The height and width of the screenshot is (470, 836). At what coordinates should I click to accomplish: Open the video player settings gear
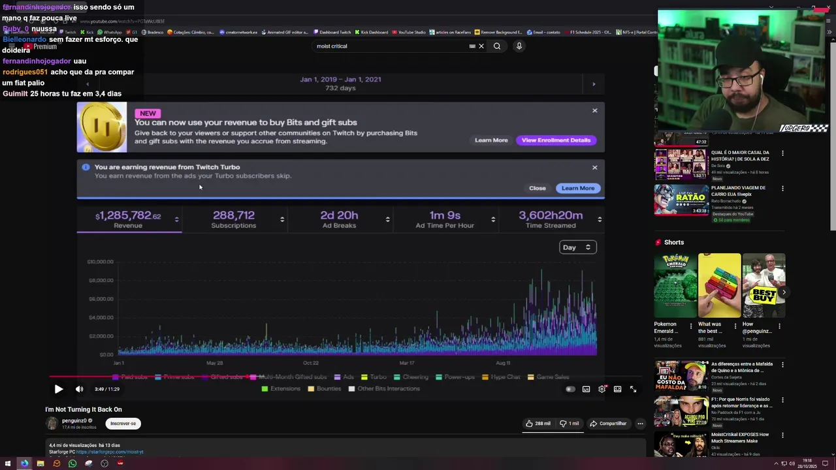(602, 389)
